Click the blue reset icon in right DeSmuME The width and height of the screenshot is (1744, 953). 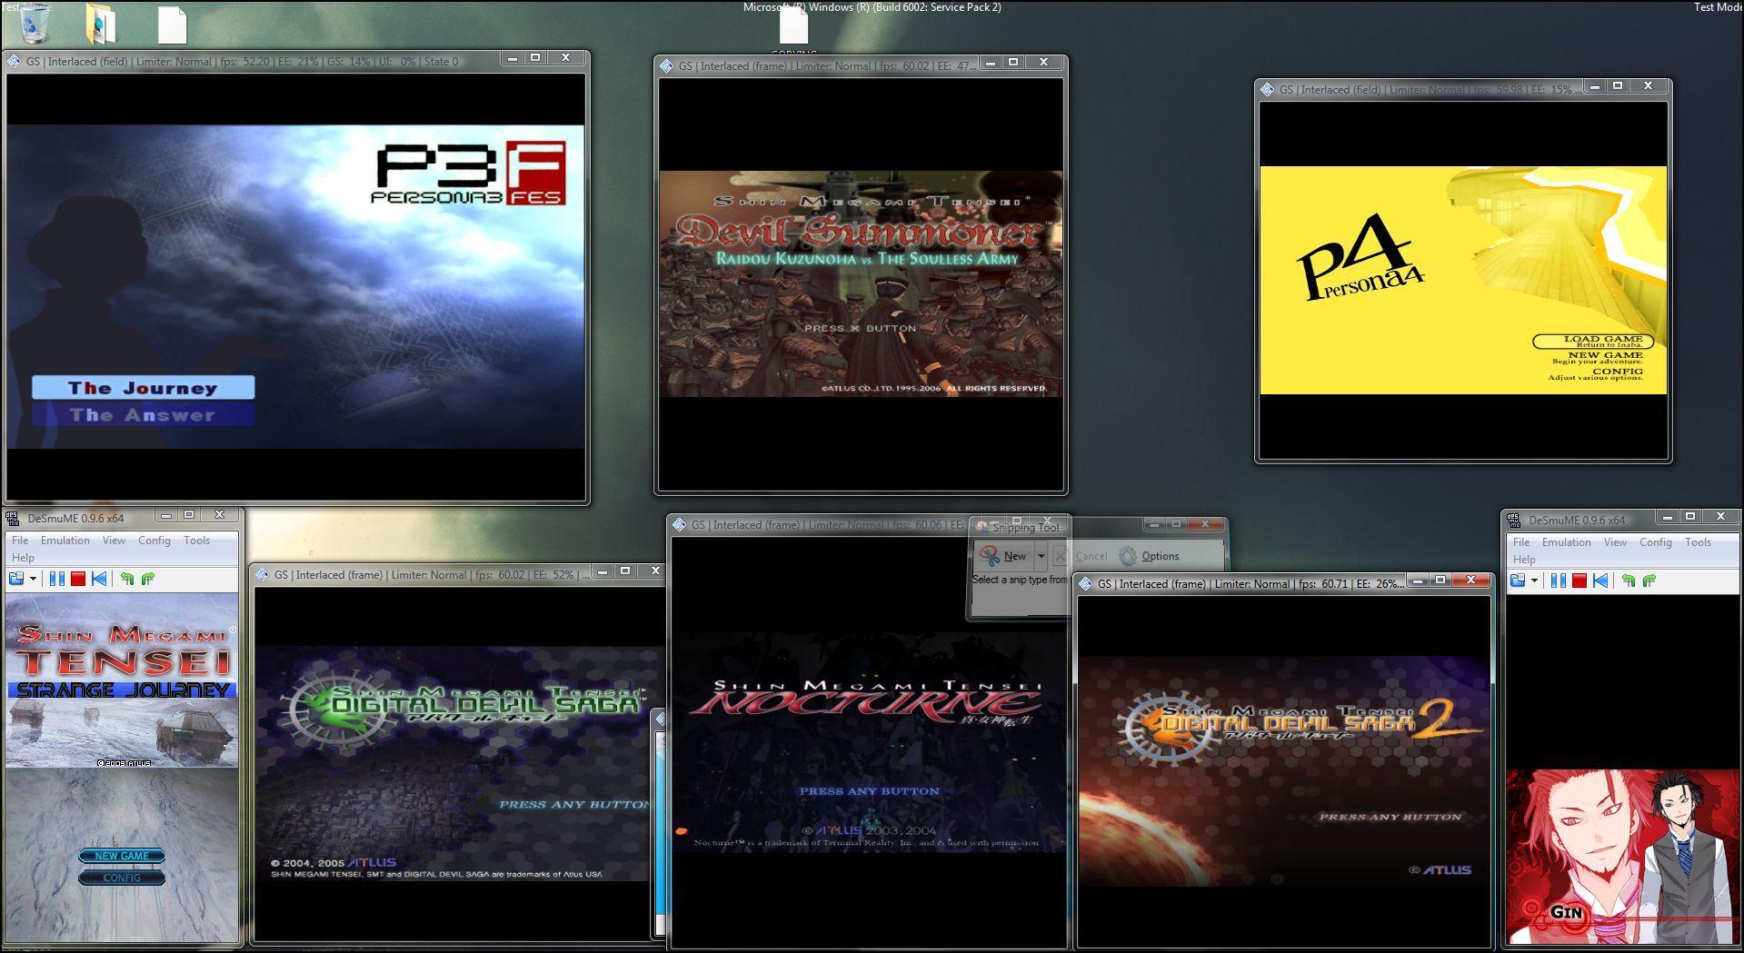coord(1600,581)
